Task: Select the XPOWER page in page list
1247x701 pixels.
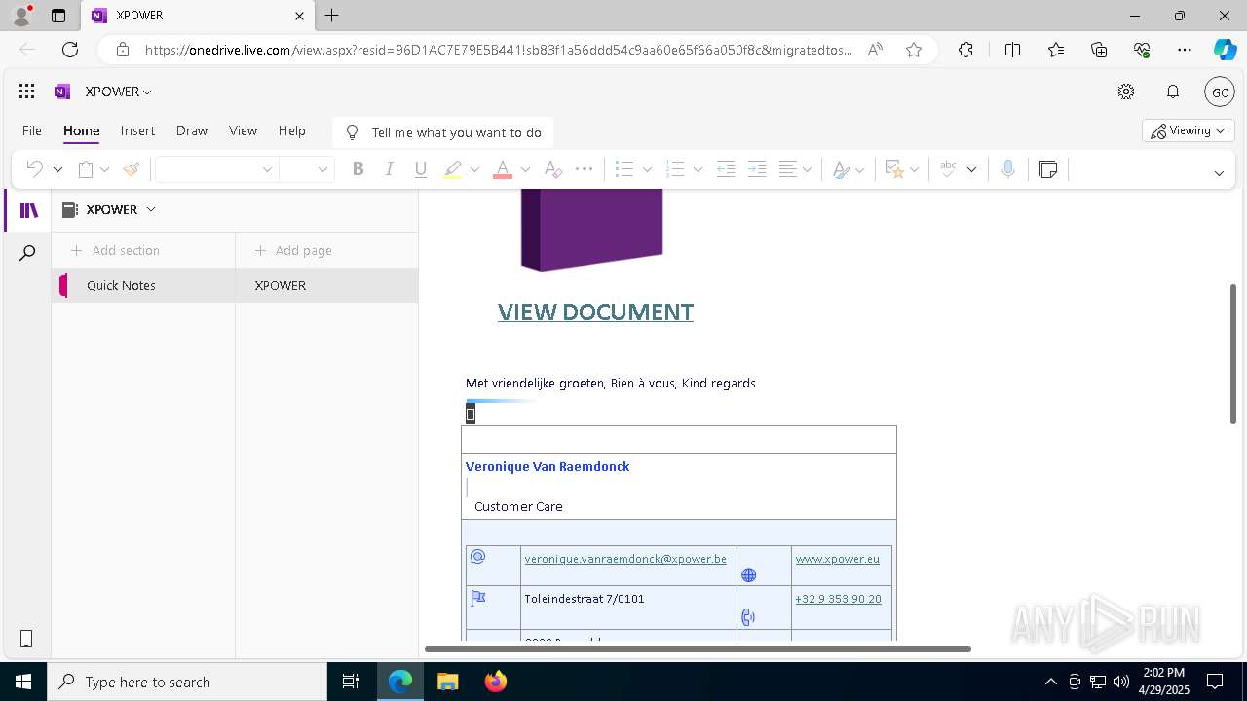Action: pyautogui.click(x=326, y=285)
